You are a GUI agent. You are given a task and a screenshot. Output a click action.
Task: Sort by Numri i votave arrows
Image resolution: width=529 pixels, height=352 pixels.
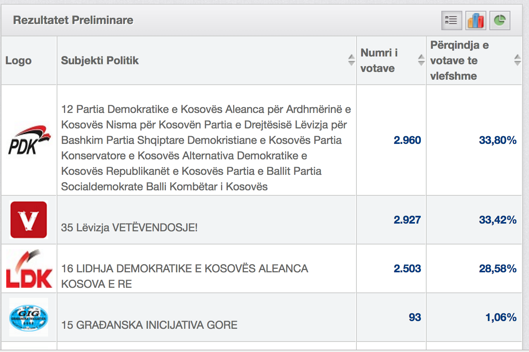click(x=421, y=60)
